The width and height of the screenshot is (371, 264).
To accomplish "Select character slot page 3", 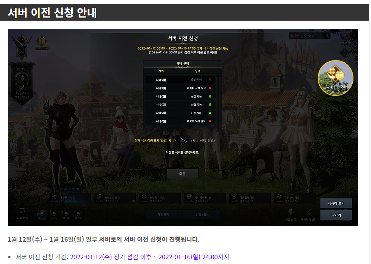I will coord(66,215).
